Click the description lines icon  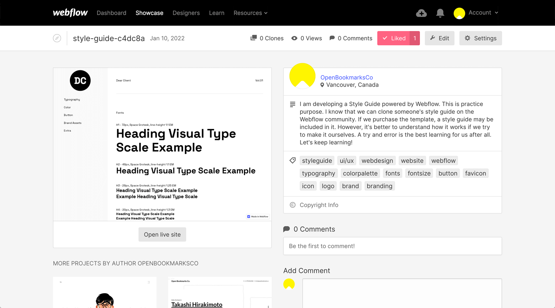tap(292, 104)
